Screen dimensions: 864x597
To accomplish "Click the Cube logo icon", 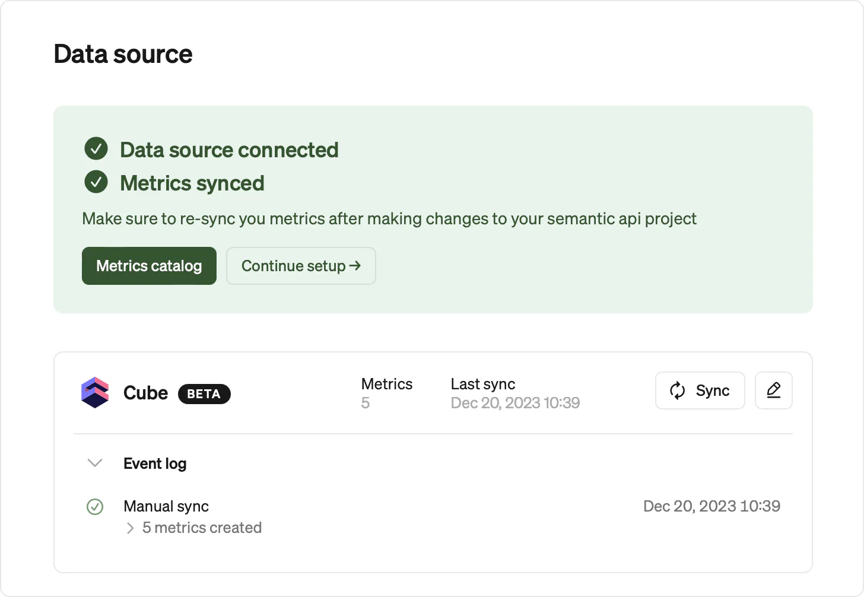I will (95, 392).
